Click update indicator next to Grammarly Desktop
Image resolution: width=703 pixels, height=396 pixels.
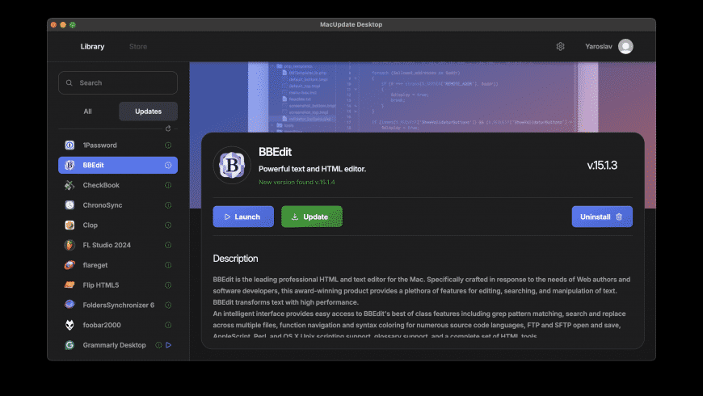tap(158, 345)
